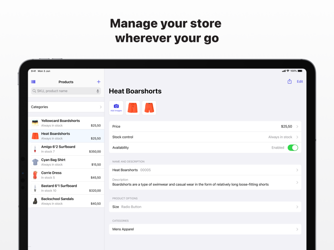Expand the Categories row in sidebar
This screenshot has height=250, width=334.
66,107
